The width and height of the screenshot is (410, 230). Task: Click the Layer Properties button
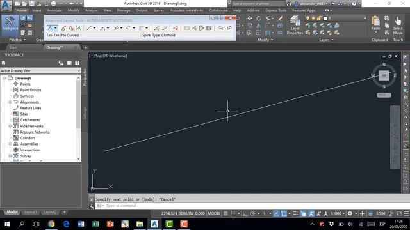[295, 26]
